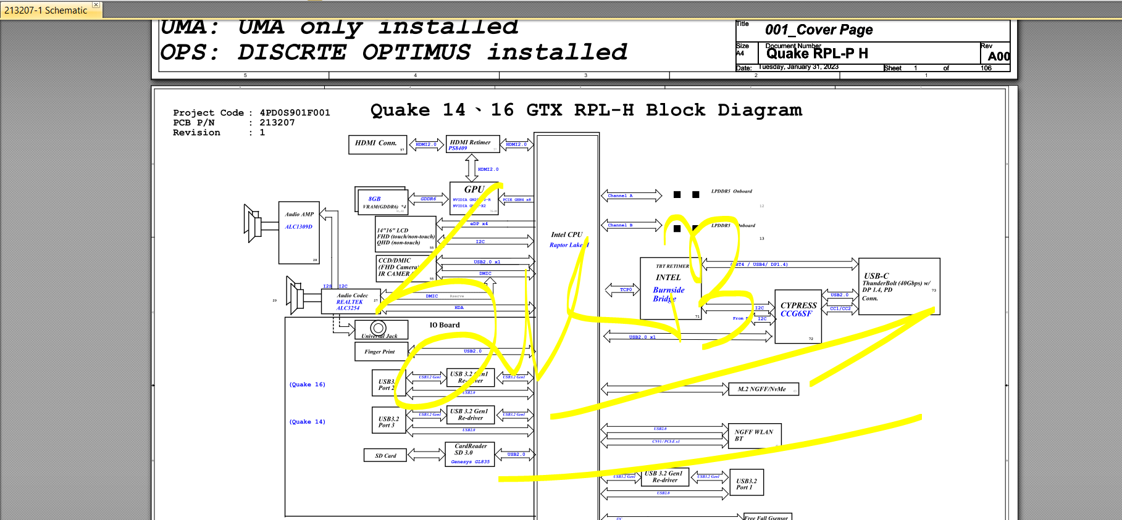Click the '001_Cover Page' title field
The image size is (1122, 520).
coord(819,30)
